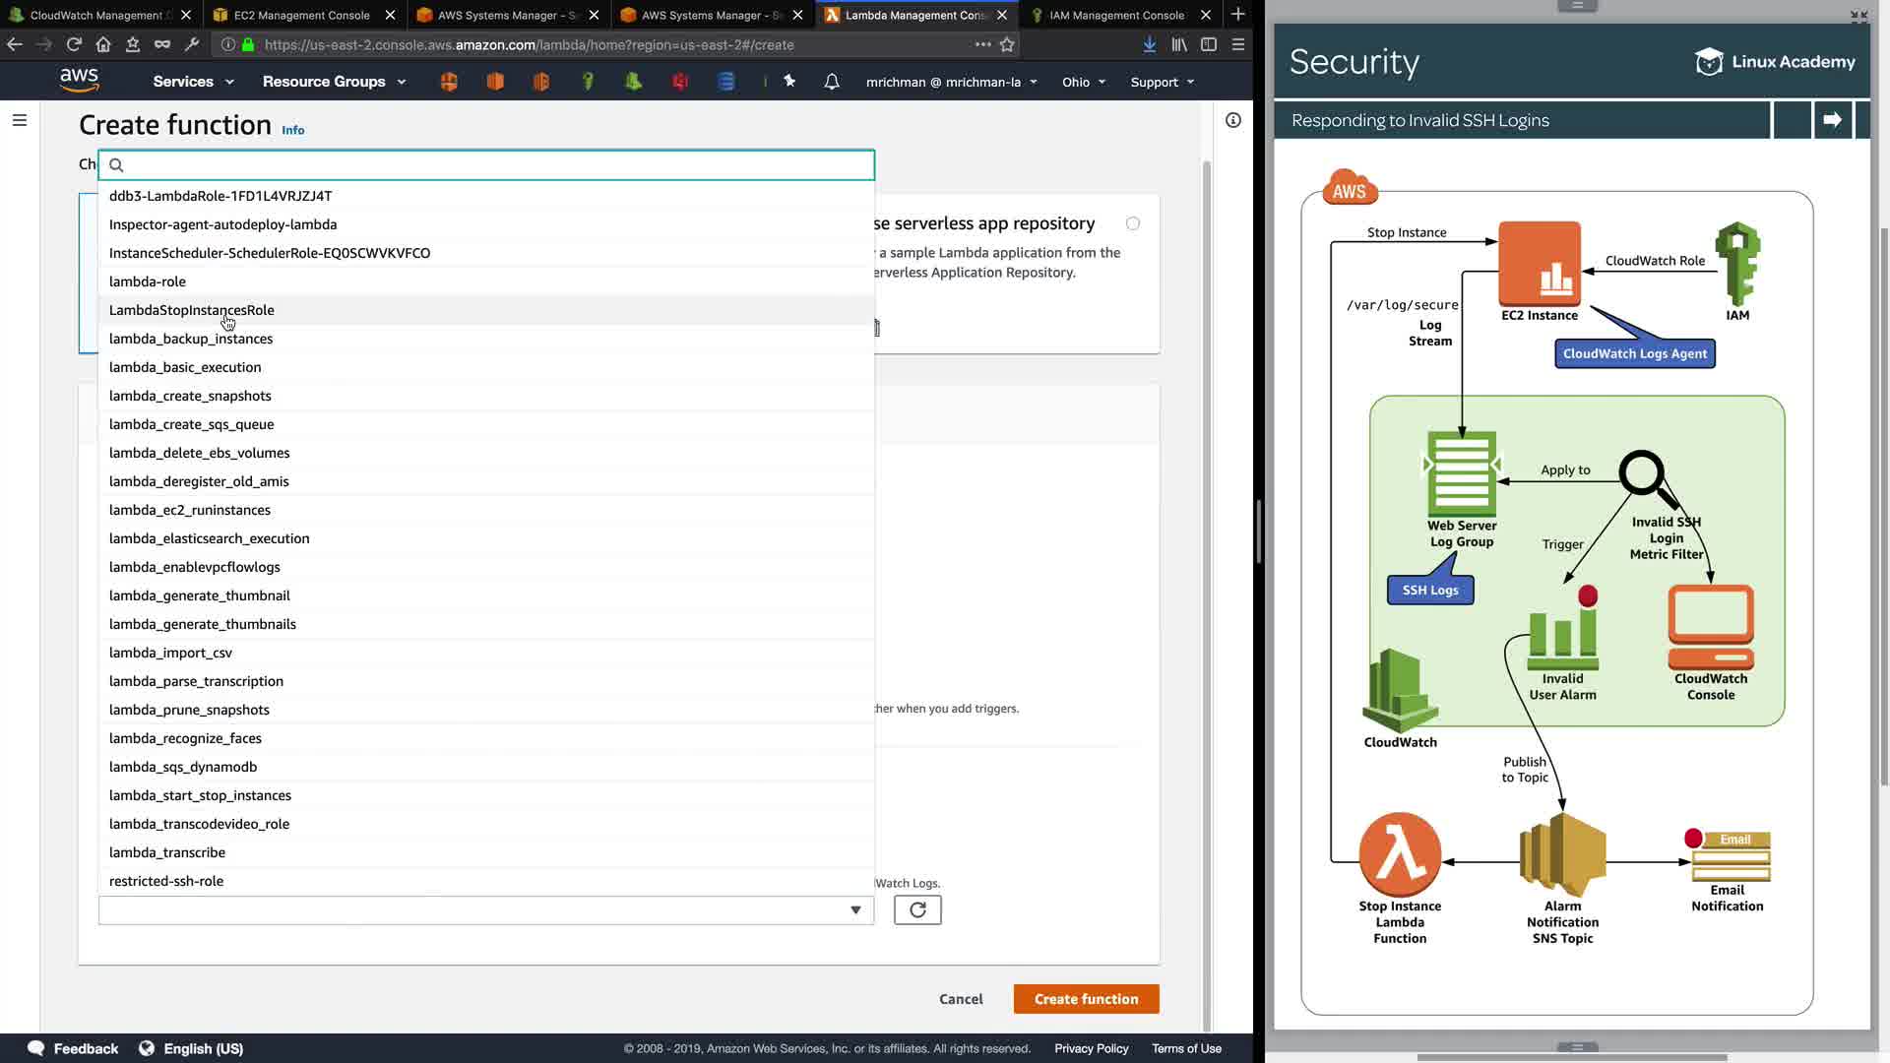Refresh the execution role list
The width and height of the screenshot is (1890, 1063).
point(916,910)
